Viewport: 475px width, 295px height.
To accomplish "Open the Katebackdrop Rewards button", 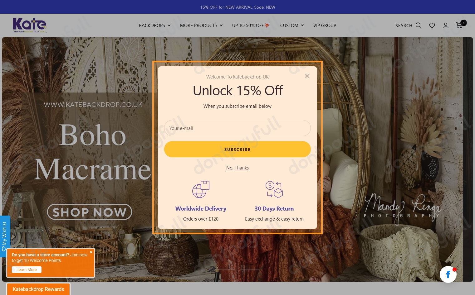I will [38, 289].
